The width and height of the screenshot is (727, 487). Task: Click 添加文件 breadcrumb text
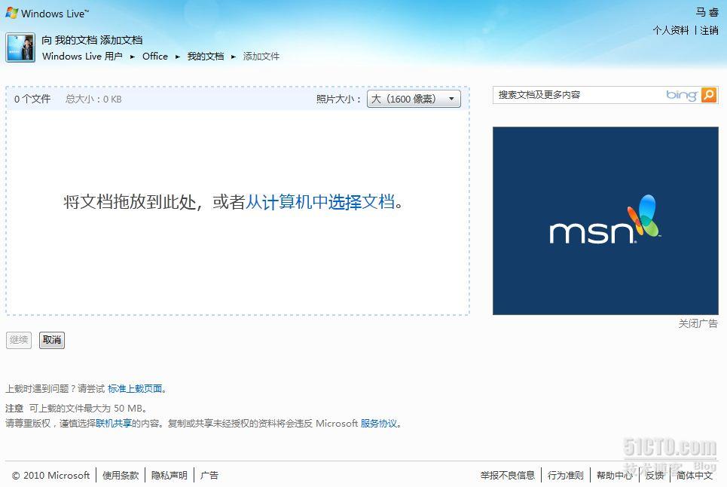click(261, 56)
